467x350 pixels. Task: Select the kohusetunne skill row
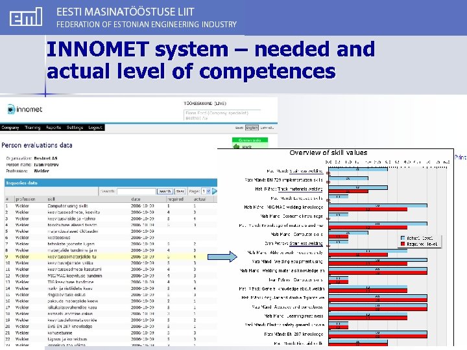[111, 332]
